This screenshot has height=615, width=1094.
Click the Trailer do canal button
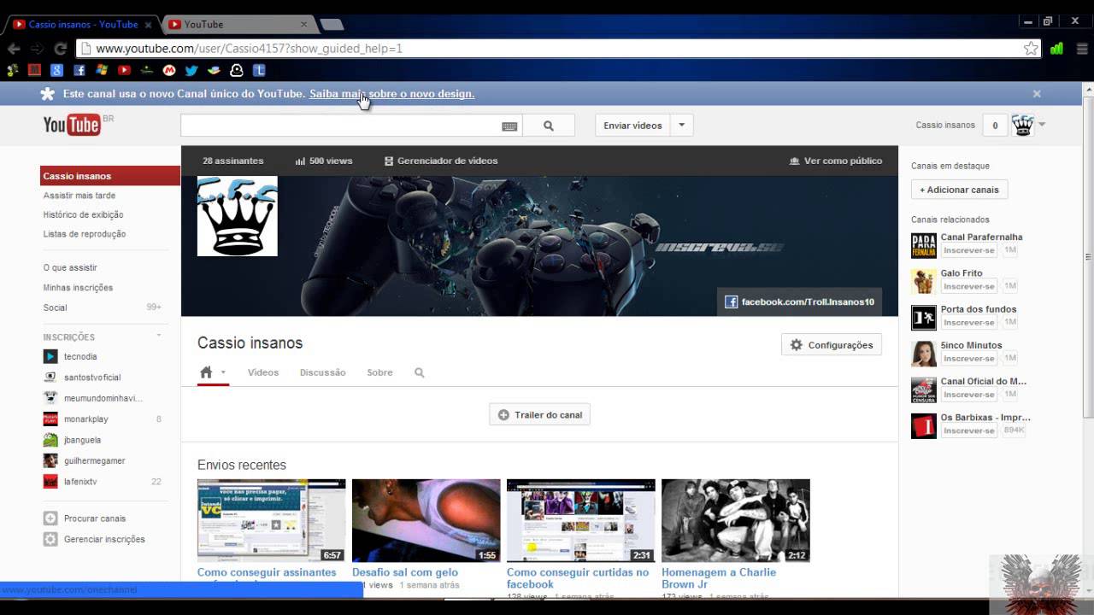click(539, 415)
